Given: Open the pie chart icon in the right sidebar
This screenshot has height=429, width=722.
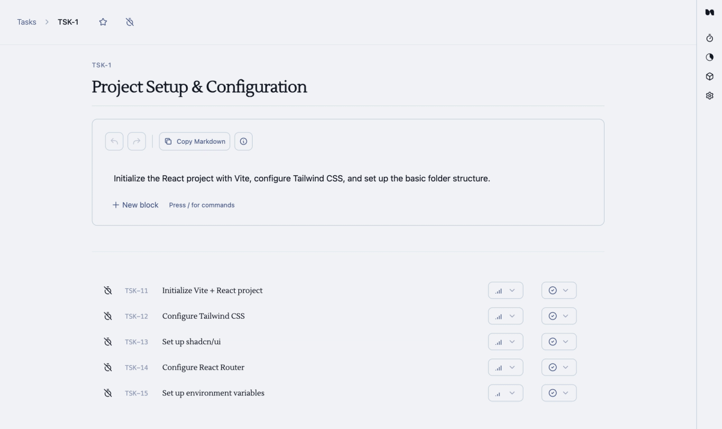Looking at the screenshot, I should (709, 57).
